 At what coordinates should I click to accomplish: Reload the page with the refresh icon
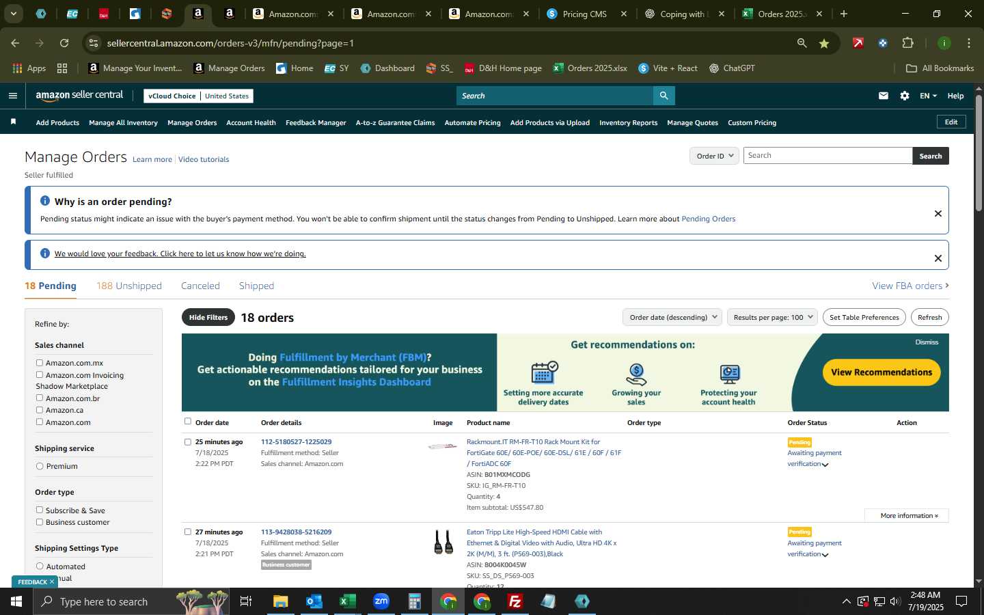[x=64, y=43]
